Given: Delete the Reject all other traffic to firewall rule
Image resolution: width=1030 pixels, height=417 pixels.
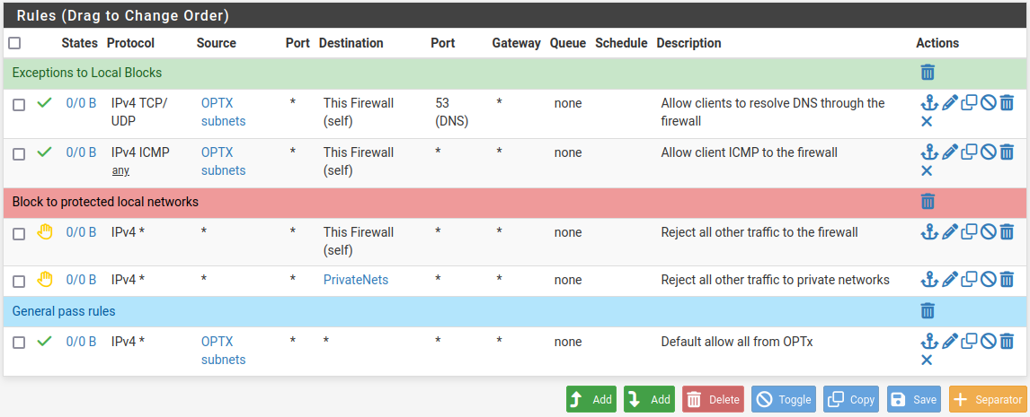Looking at the screenshot, I should point(1007,232).
